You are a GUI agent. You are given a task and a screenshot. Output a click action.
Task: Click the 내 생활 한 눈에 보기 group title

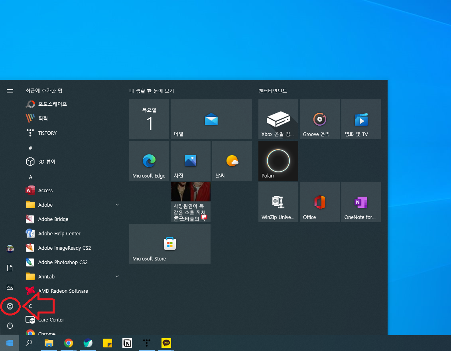click(x=152, y=91)
